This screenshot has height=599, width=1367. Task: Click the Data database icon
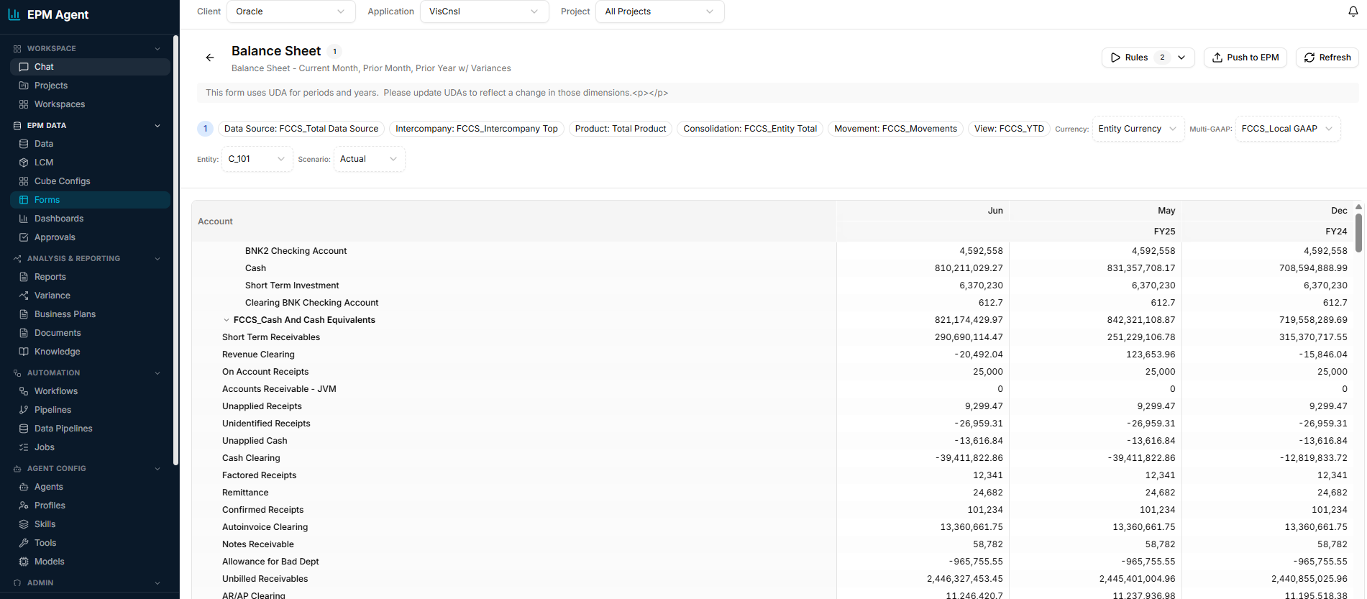tap(24, 144)
